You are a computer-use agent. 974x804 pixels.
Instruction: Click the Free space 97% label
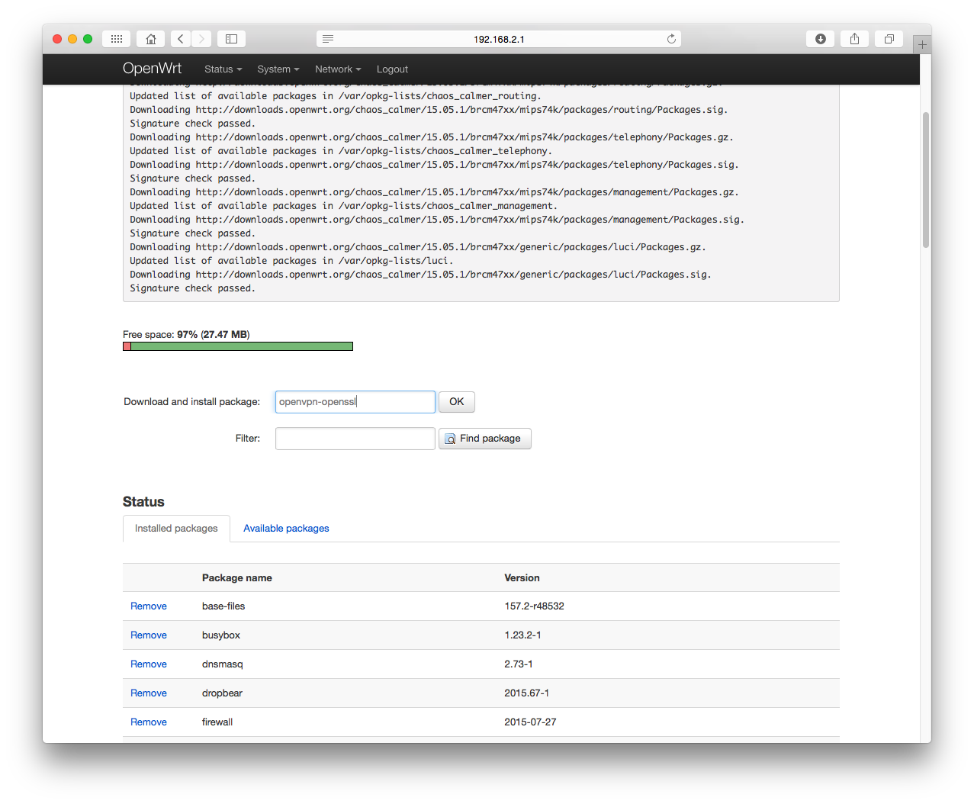pyautogui.click(x=186, y=335)
